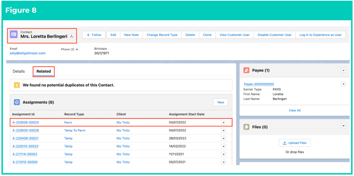Screen dimensions: 354x176
Task: Click the tan Files panel icon
Action: [246, 127]
